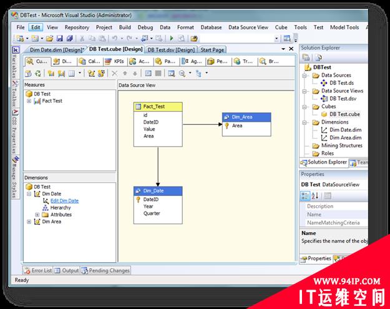Open the Output panel tab
Viewport: 390px width, 309px height.
point(67,270)
